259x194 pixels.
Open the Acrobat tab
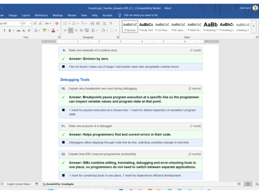tap(107, 15)
